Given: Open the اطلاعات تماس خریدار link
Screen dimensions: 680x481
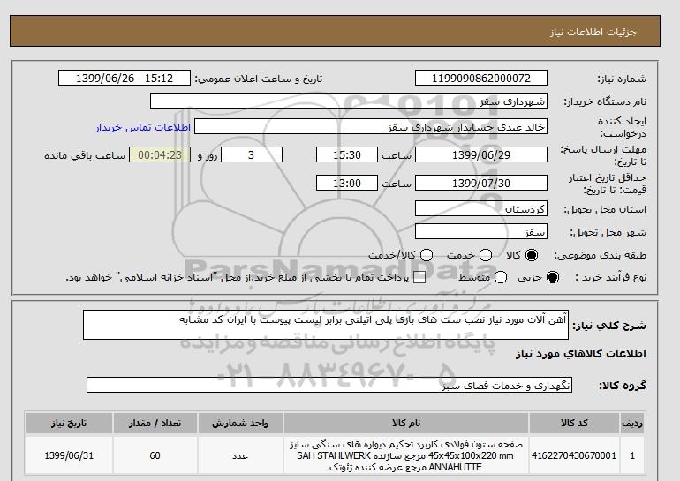Looking at the screenshot, I should (x=143, y=127).
